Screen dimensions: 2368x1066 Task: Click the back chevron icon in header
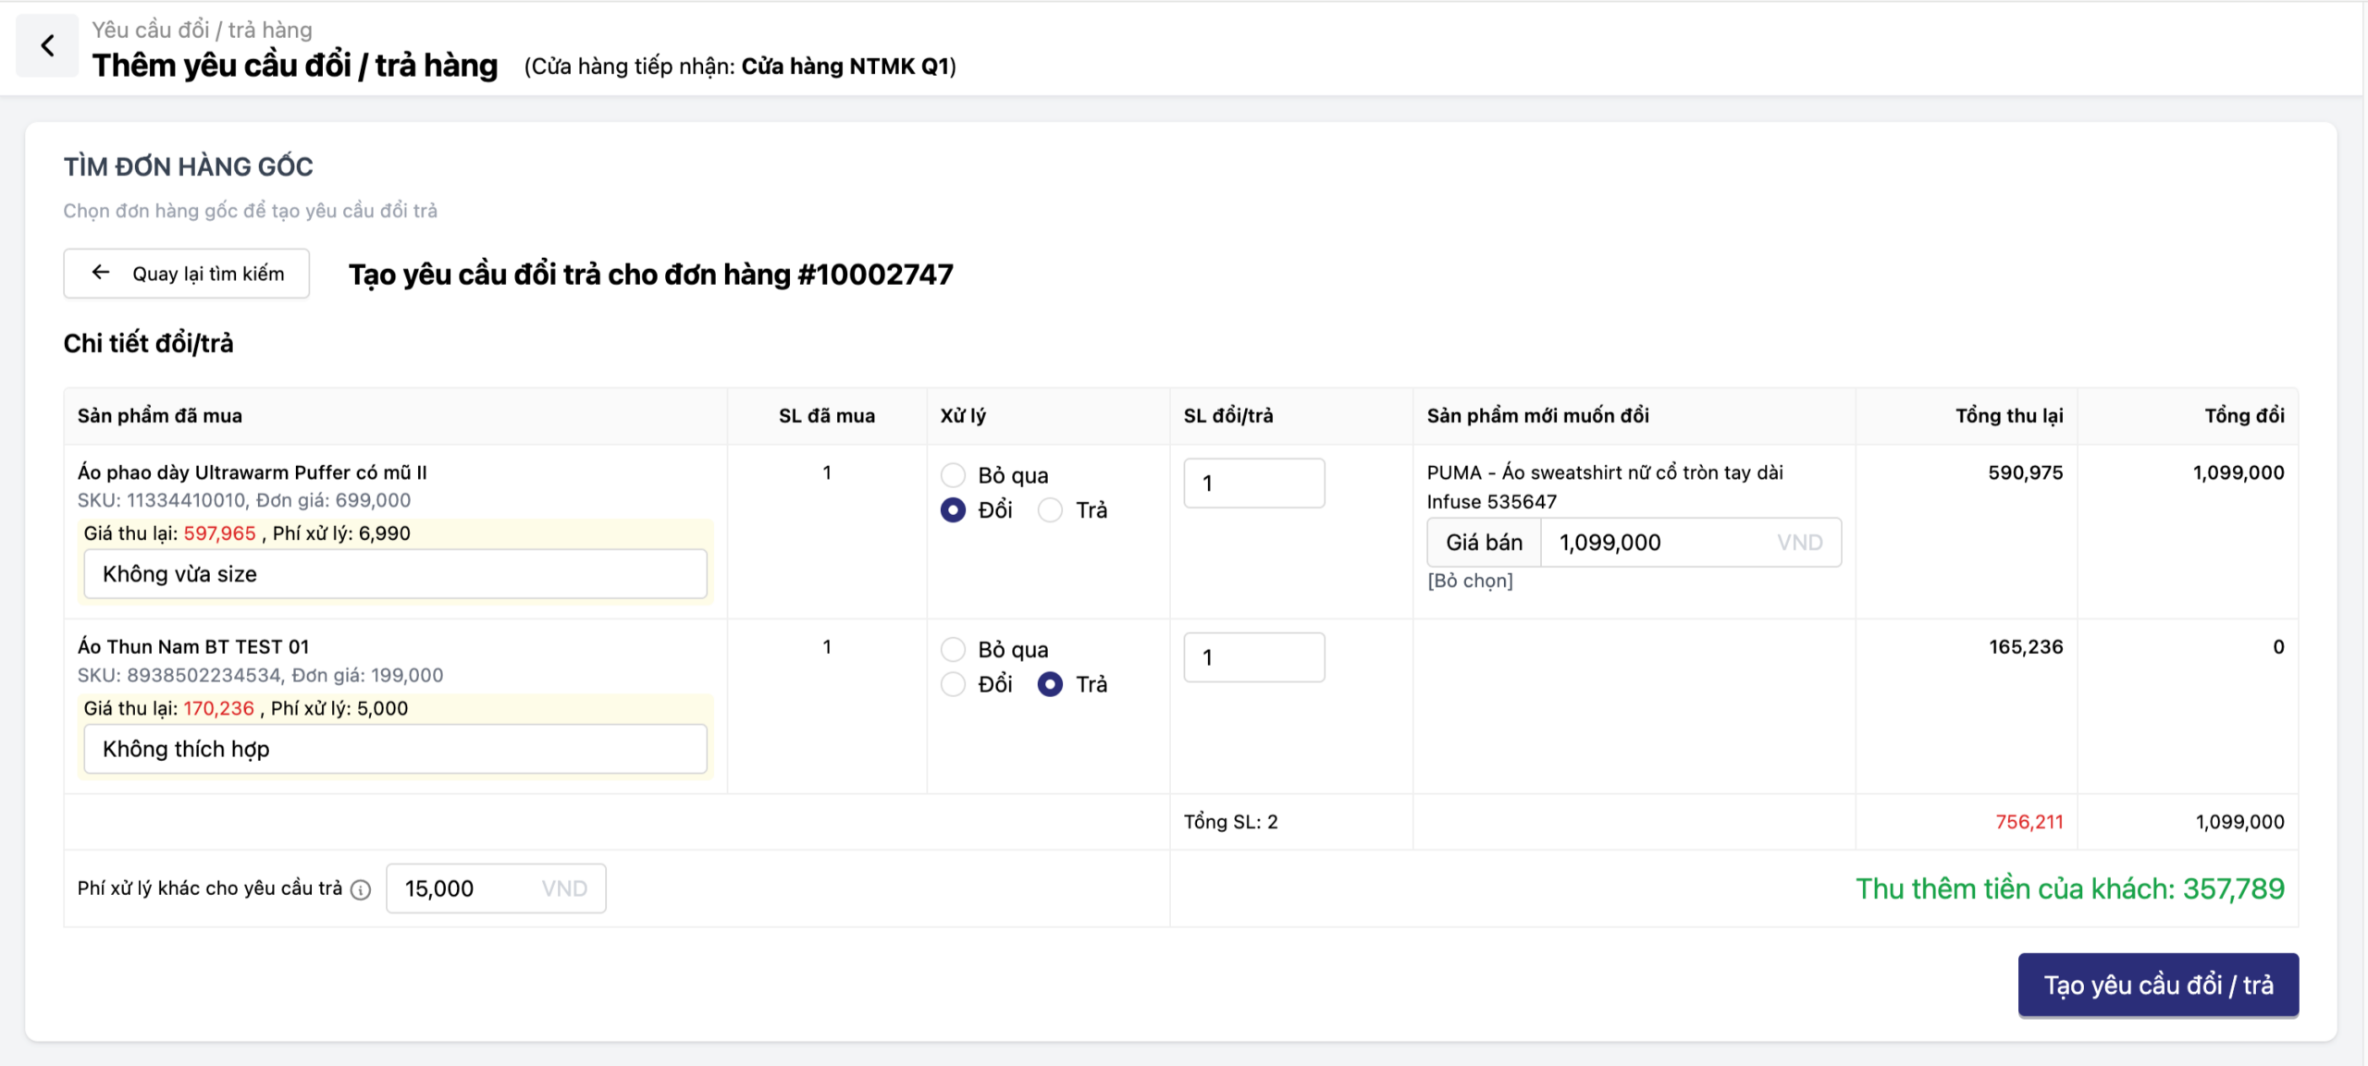[47, 45]
